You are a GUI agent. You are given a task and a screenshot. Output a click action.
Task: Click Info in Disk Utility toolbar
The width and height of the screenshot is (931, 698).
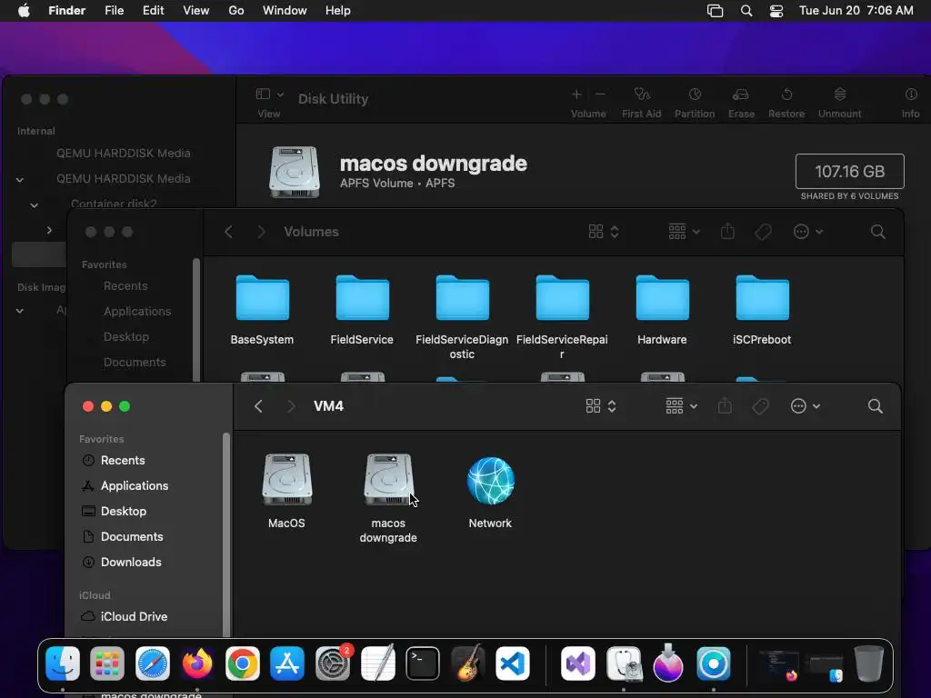point(910,103)
